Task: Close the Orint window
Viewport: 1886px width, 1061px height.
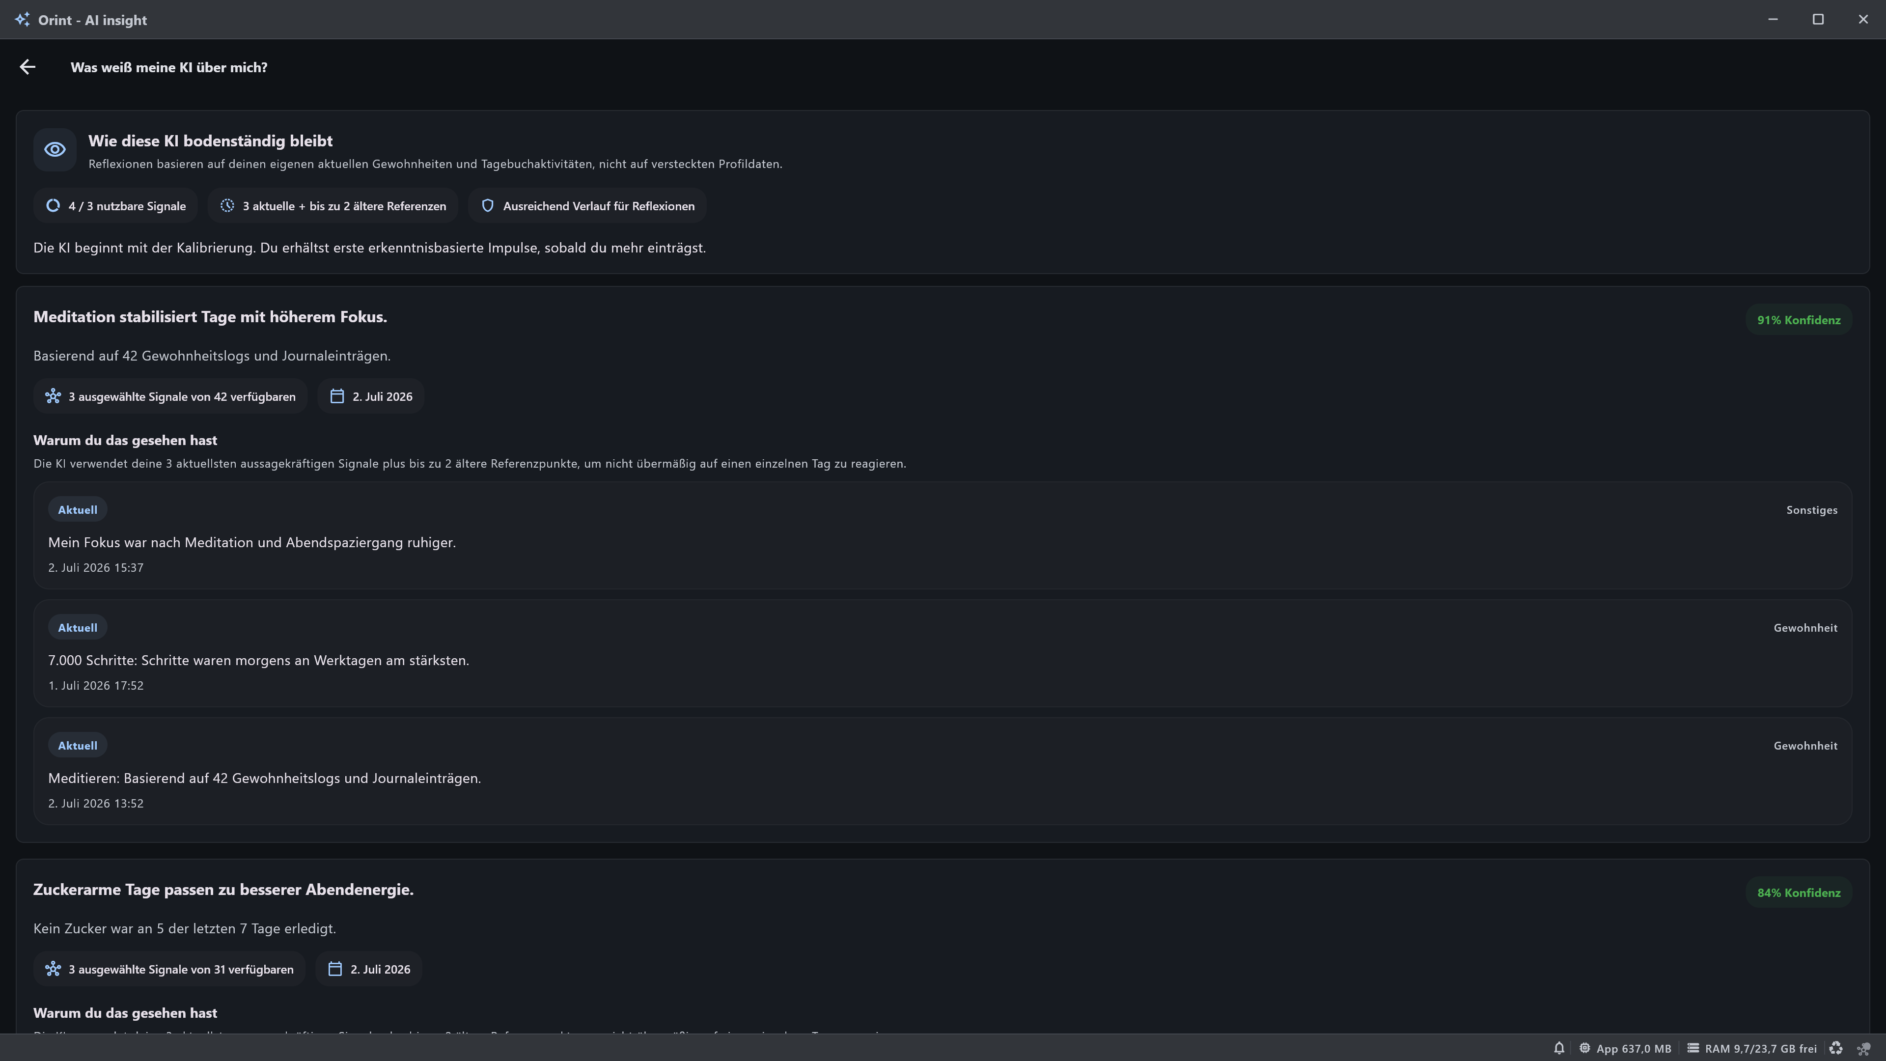Action: (x=1863, y=20)
